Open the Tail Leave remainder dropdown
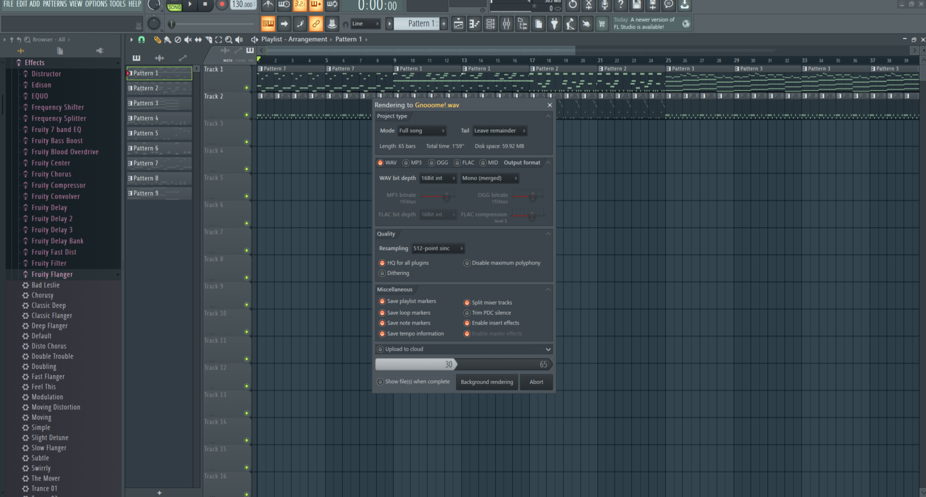The width and height of the screenshot is (926, 497). click(499, 131)
